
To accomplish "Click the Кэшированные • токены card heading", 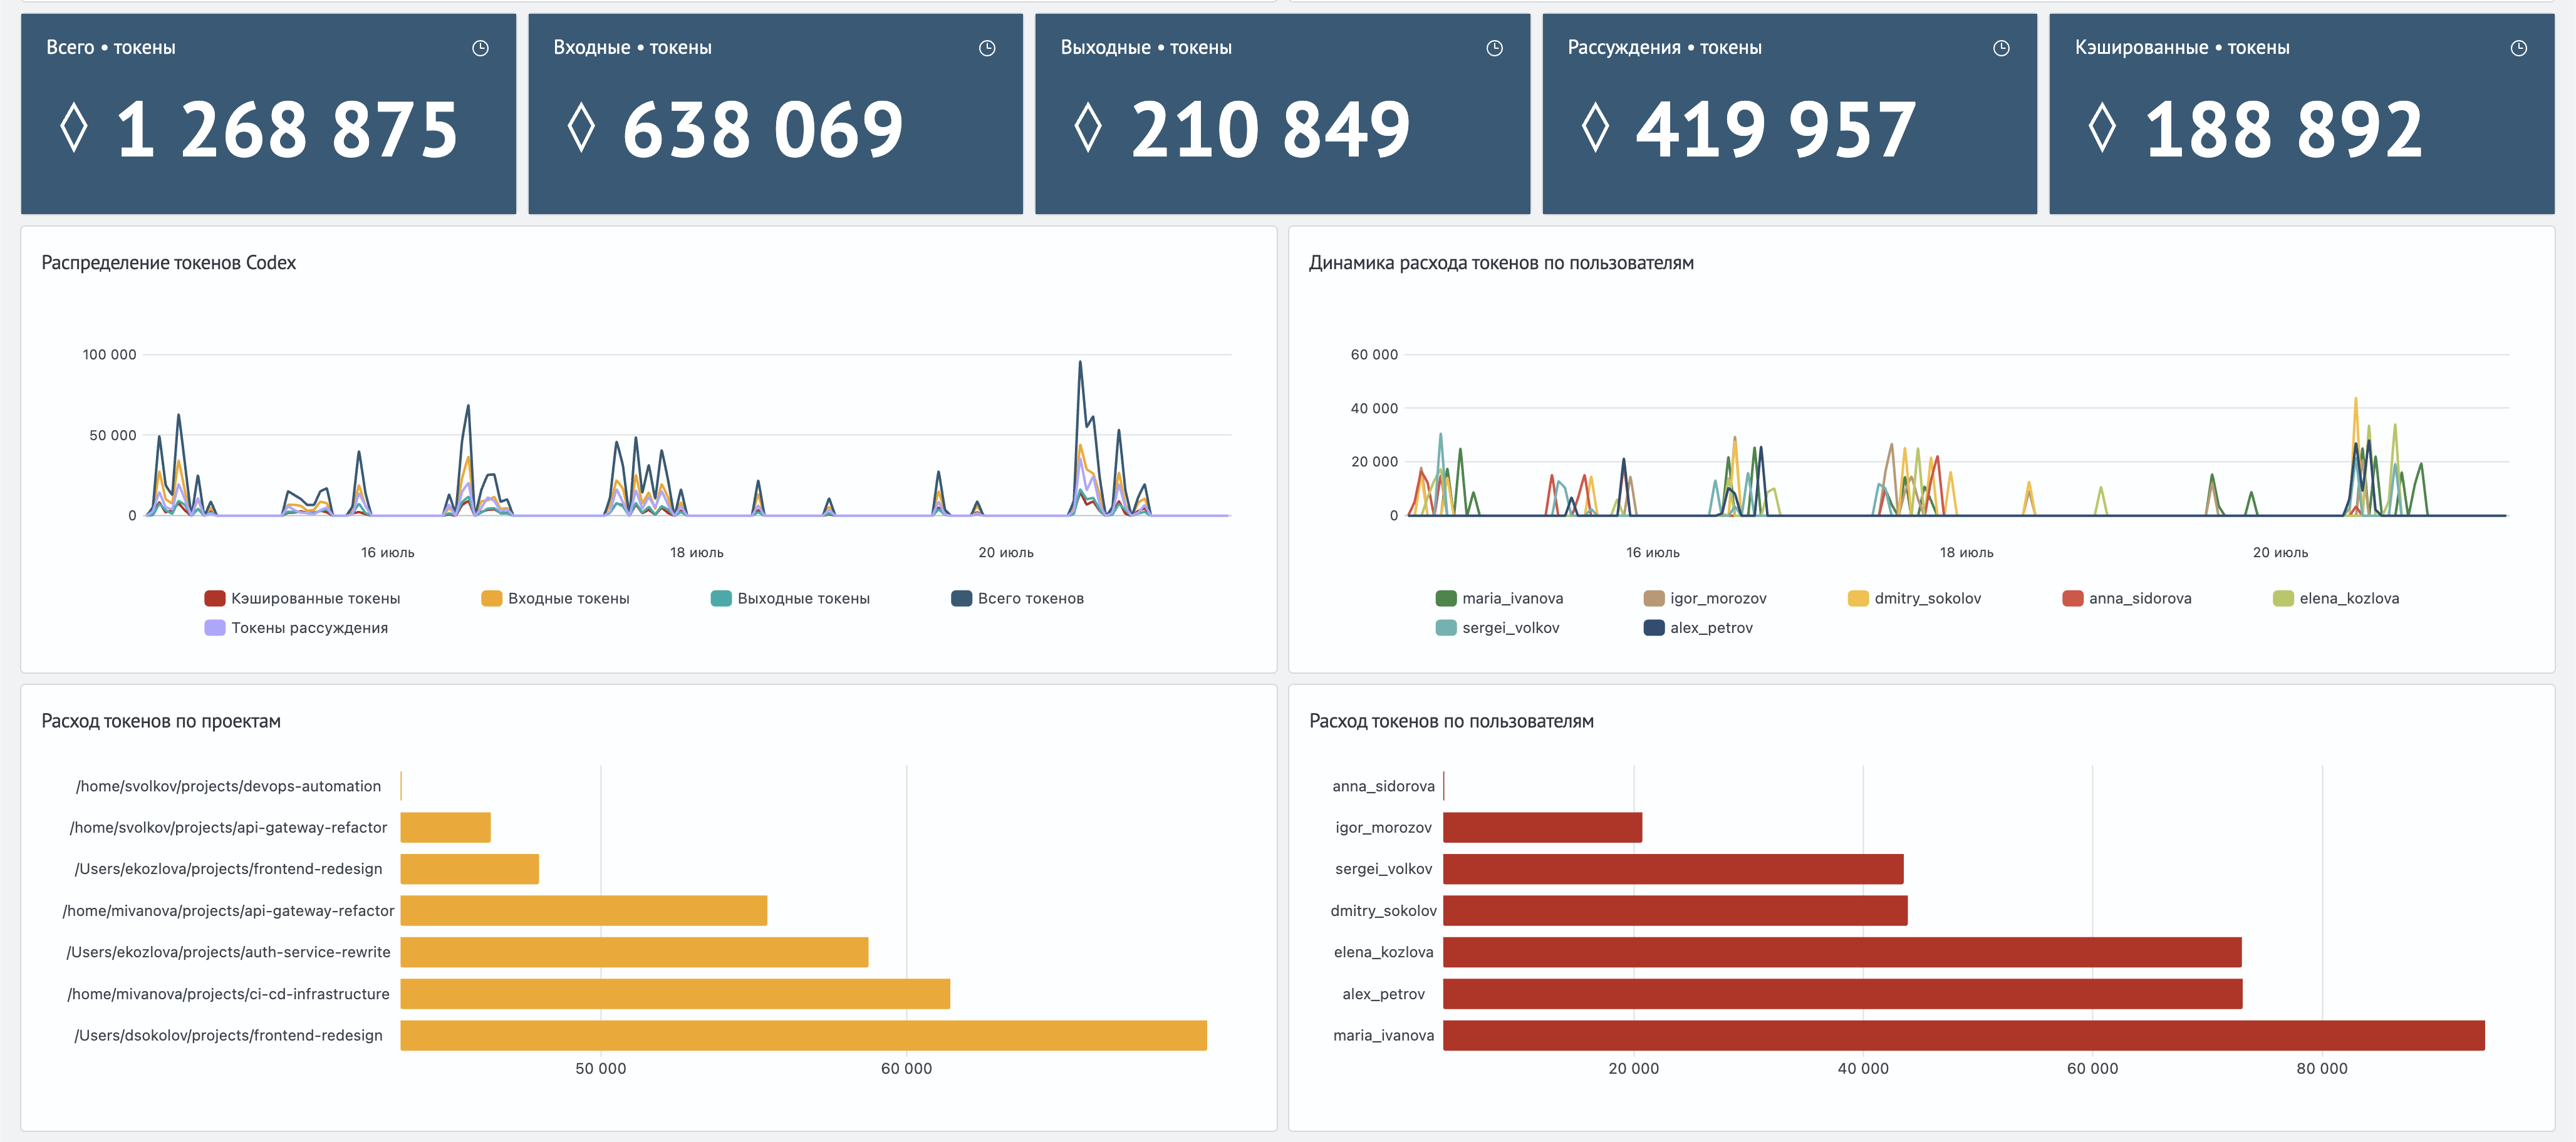I will coord(2182,48).
